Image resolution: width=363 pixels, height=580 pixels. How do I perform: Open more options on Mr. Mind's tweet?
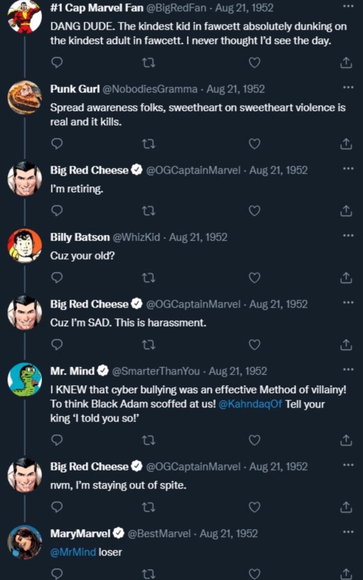(347, 369)
